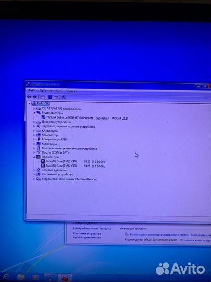The width and height of the screenshot is (211, 282).
Task: Click the Процессоры chip category icon
Action: click(39, 157)
